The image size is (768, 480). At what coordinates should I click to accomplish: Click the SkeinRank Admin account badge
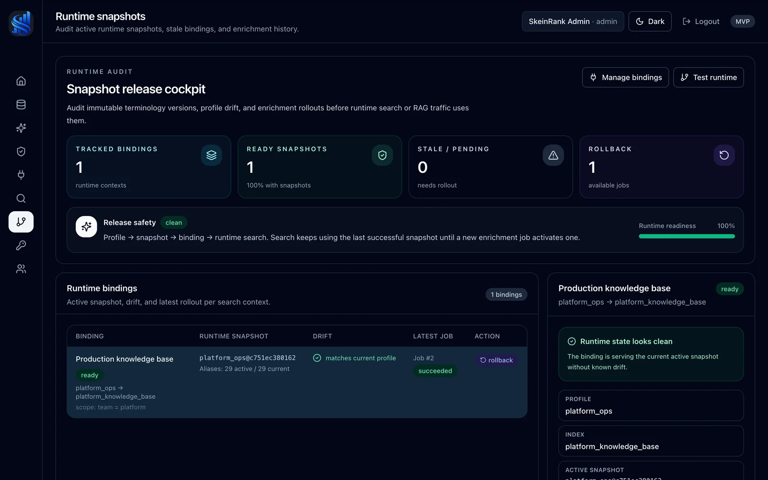click(x=573, y=21)
